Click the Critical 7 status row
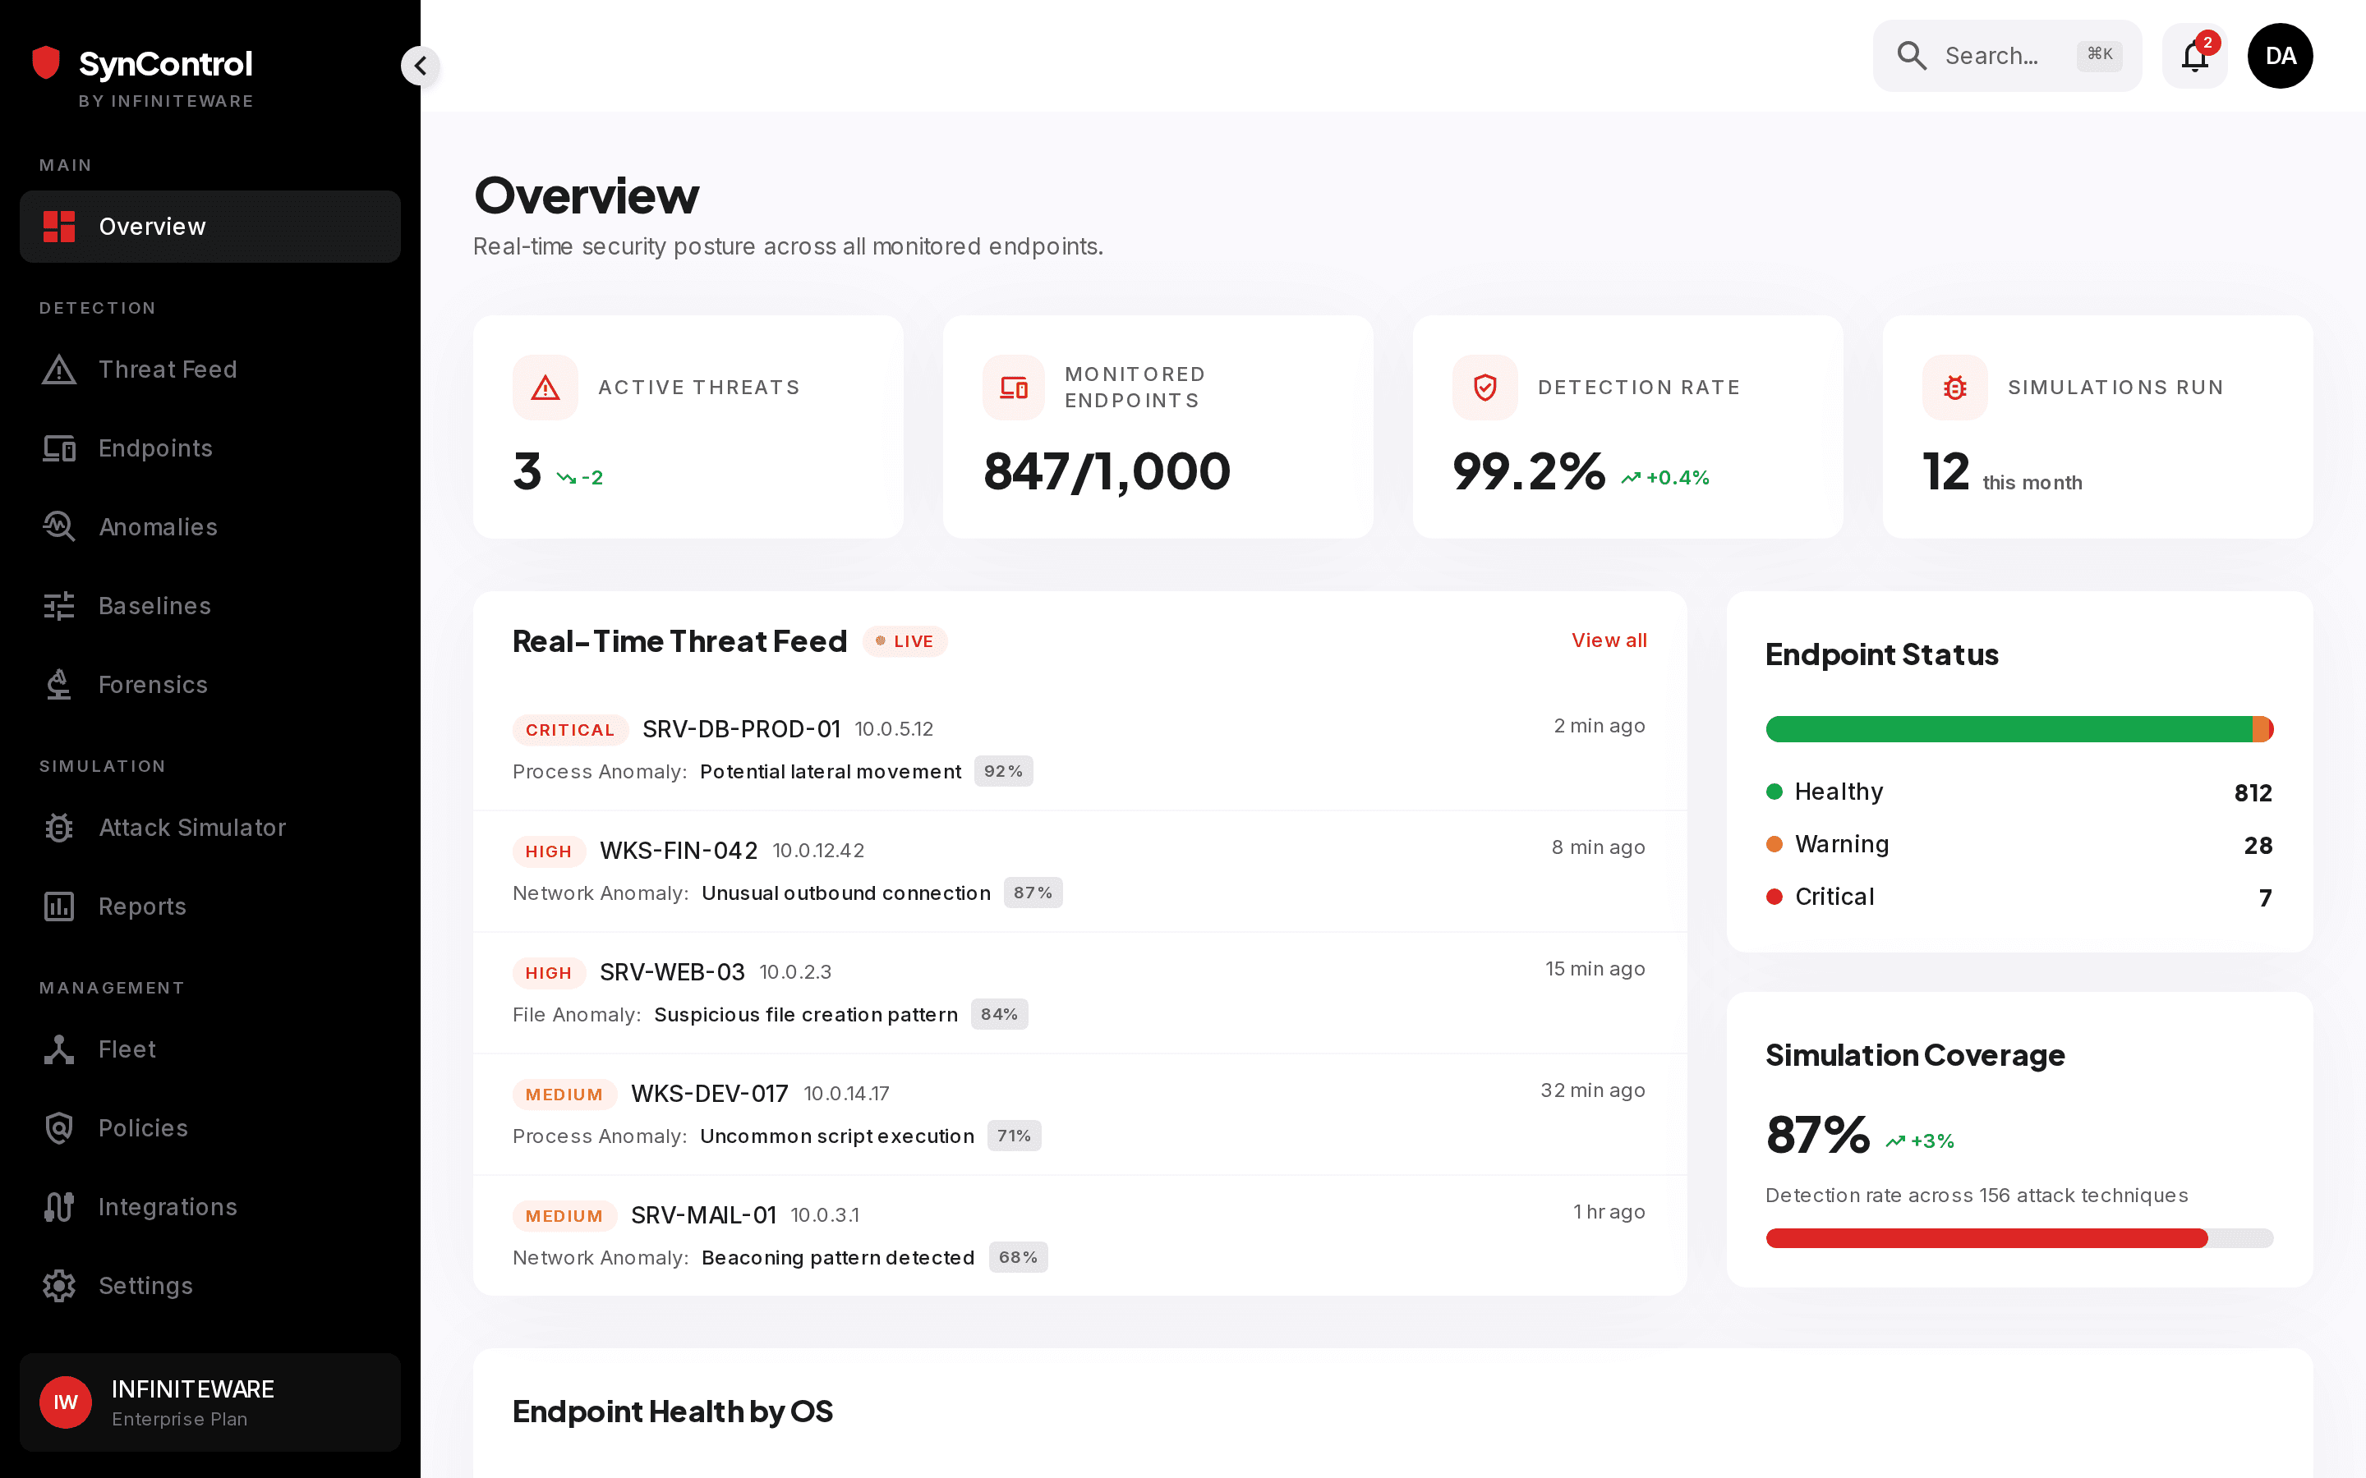This screenshot has height=1478, width=2366. [x=2019, y=897]
